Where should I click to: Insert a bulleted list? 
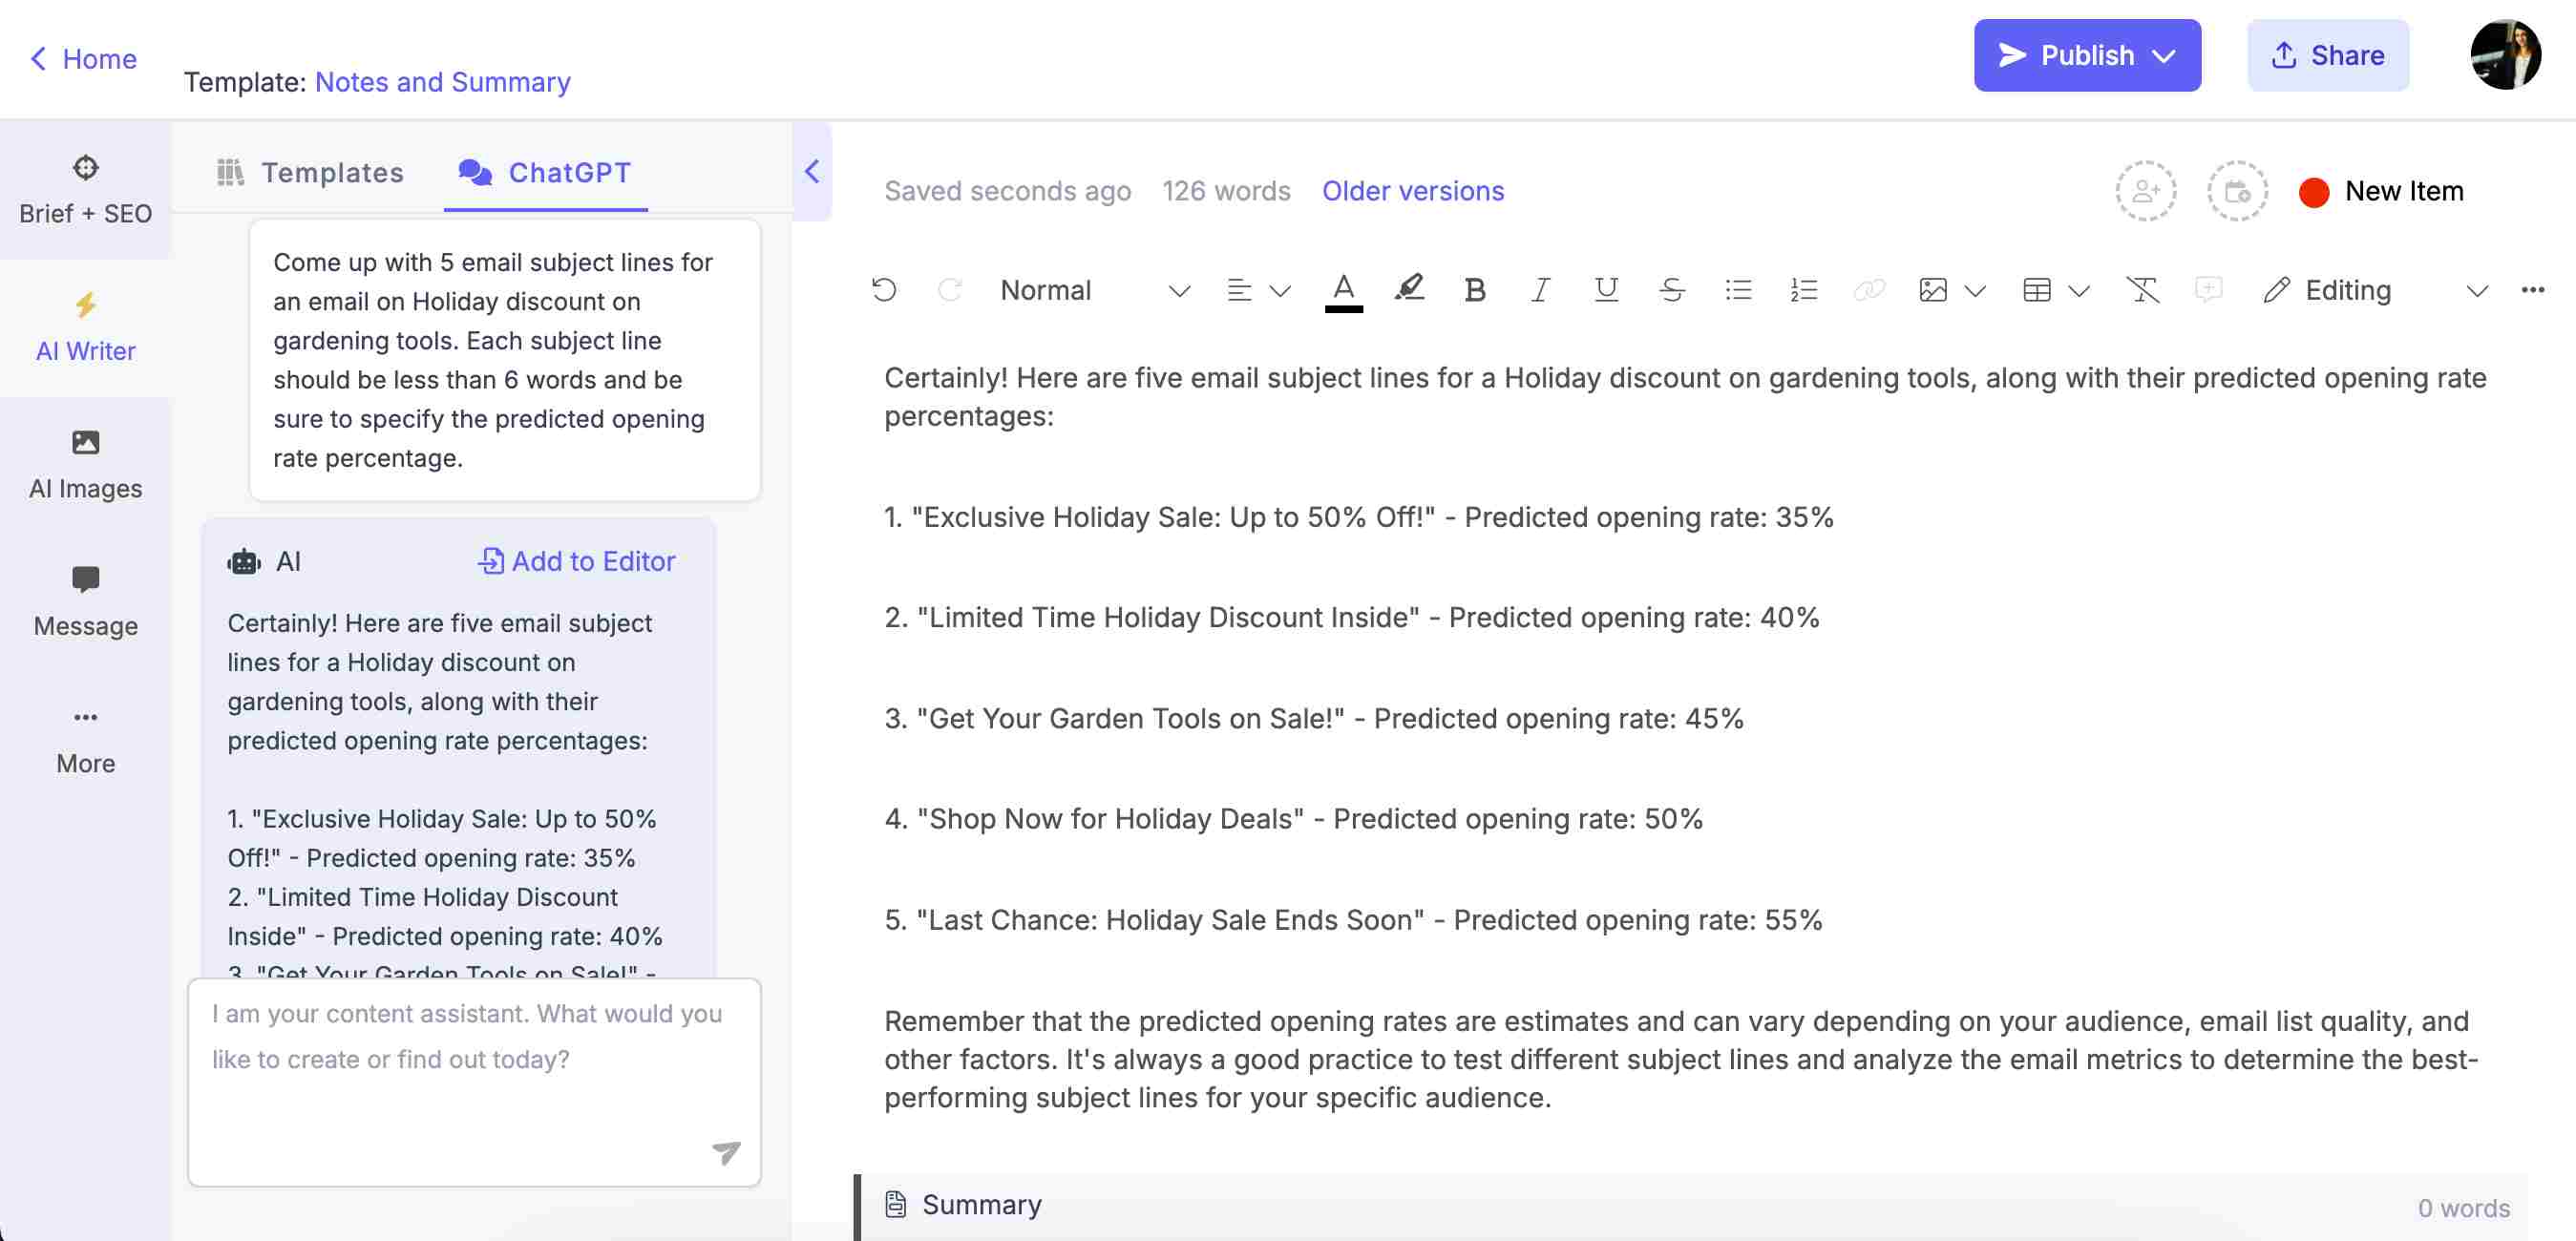[x=1738, y=290]
